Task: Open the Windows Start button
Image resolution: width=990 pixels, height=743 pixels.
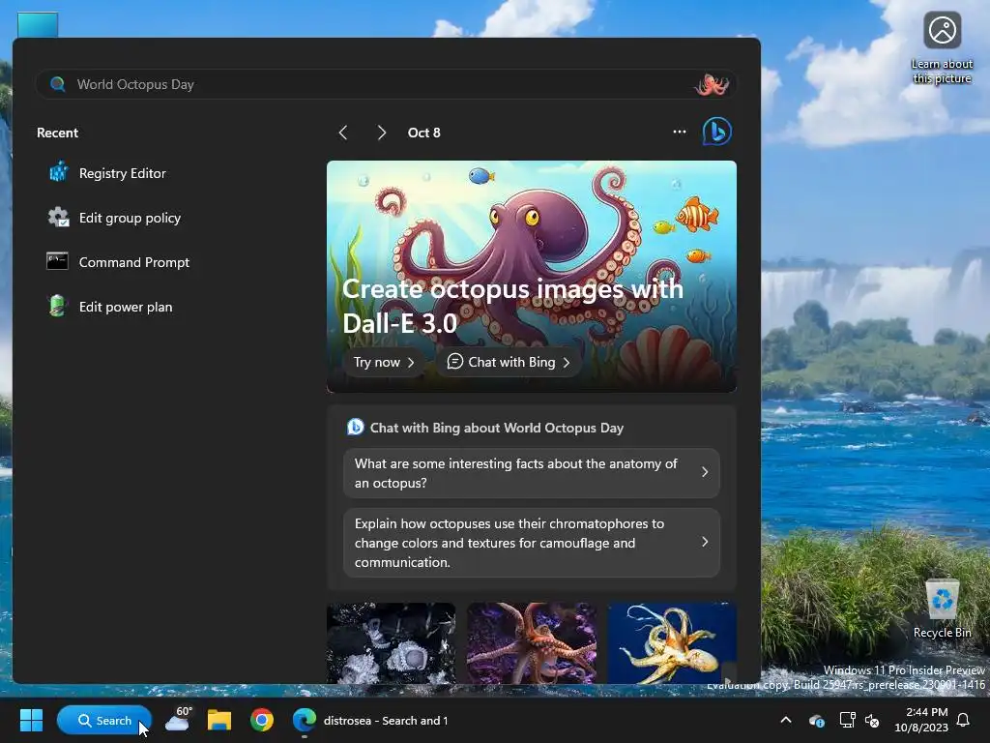Action: click(31, 720)
